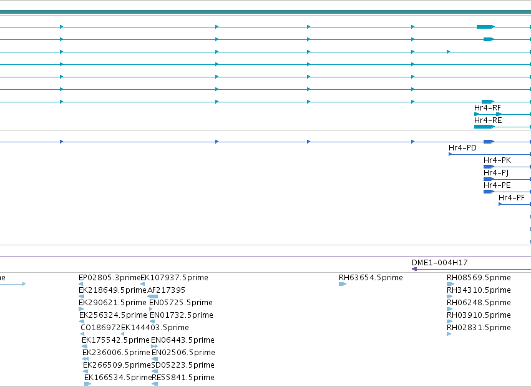Click the RH08569.5prime feature glyph
Screen dimensions: 531x387
[x=451, y=284]
